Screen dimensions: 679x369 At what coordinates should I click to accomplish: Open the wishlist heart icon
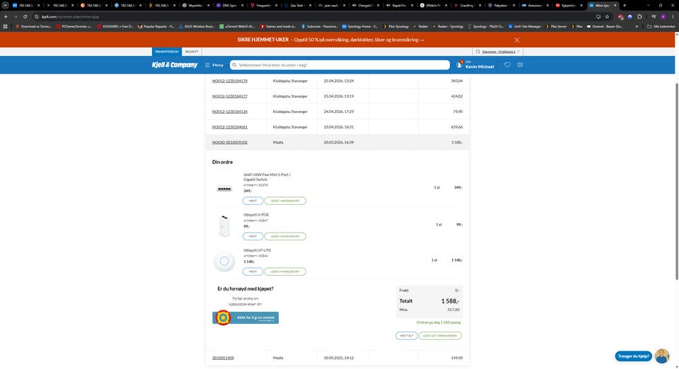click(x=507, y=65)
